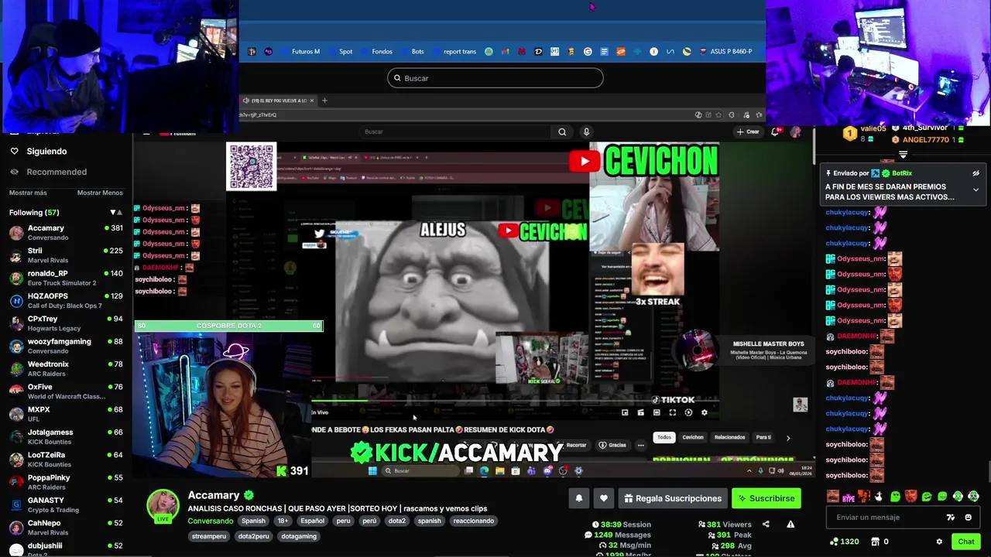Click the YouTube video progress bar
This screenshot has width=991, height=557.
point(515,402)
